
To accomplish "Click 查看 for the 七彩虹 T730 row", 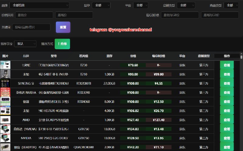I will point(227,65).
